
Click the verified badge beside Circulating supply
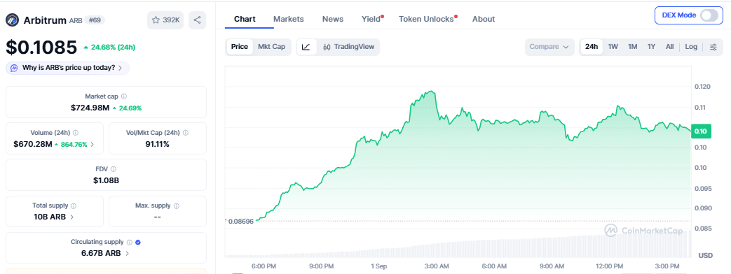pos(139,242)
